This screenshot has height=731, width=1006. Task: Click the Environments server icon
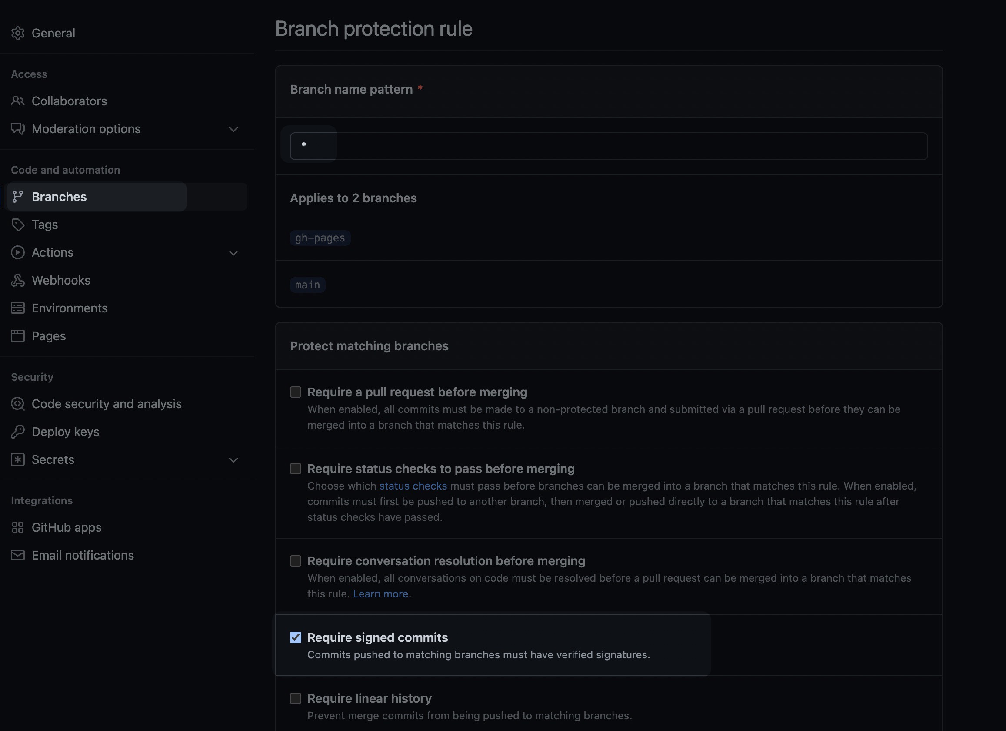click(18, 308)
